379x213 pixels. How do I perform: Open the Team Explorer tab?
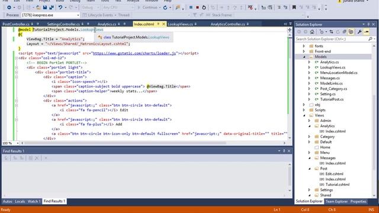coord(336,201)
